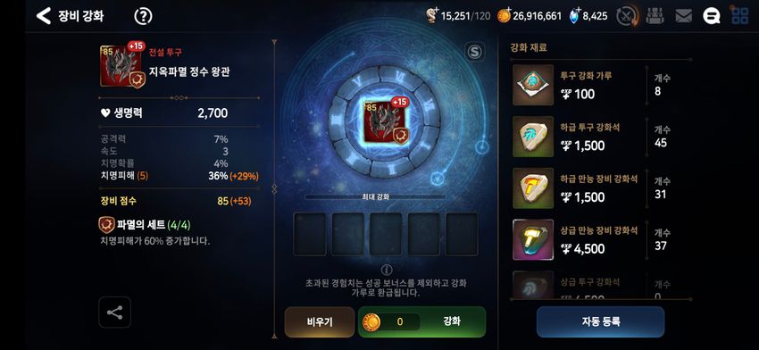
Task: Click the 자동 등록 button
Action: pos(600,321)
